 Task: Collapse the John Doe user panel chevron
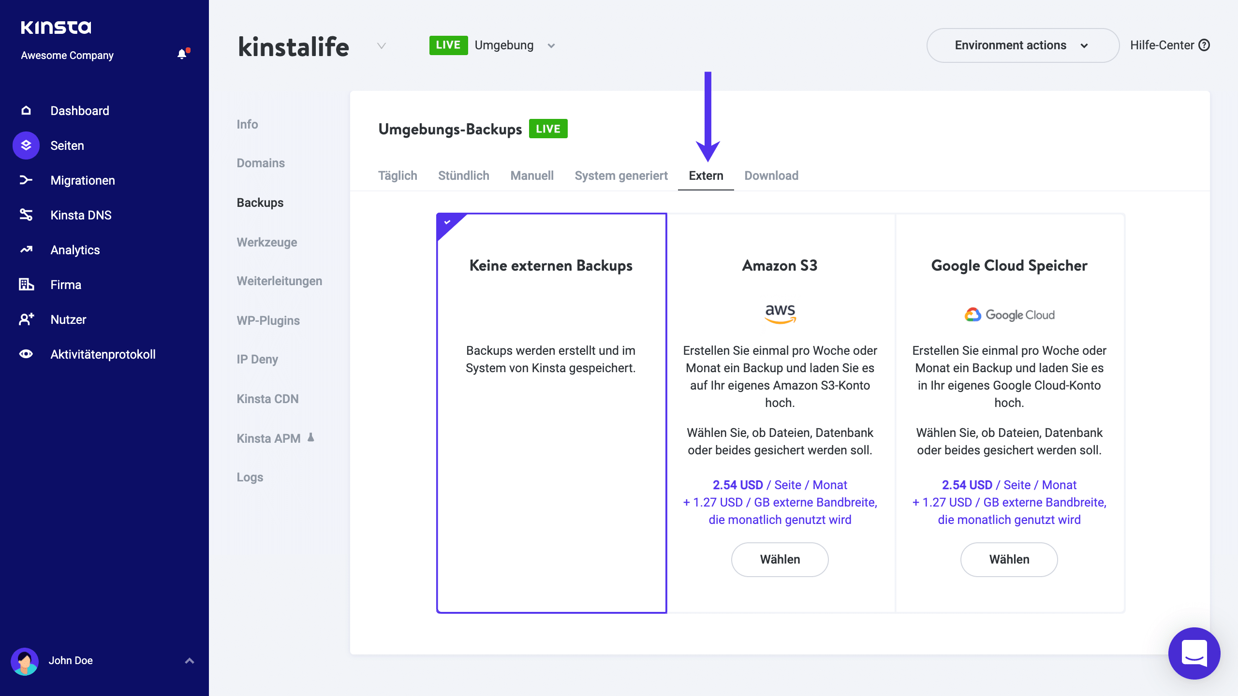click(189, 660)
